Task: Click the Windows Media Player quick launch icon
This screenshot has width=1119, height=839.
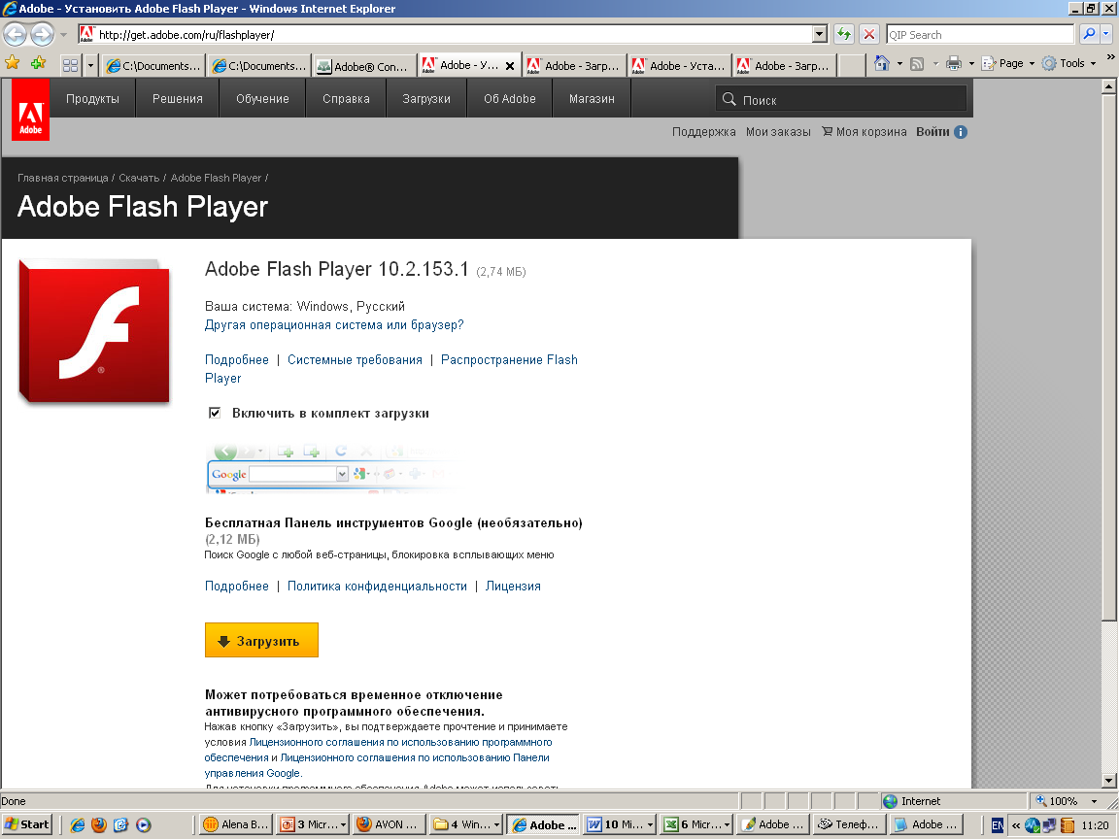Action: click(x=144, y=824)
